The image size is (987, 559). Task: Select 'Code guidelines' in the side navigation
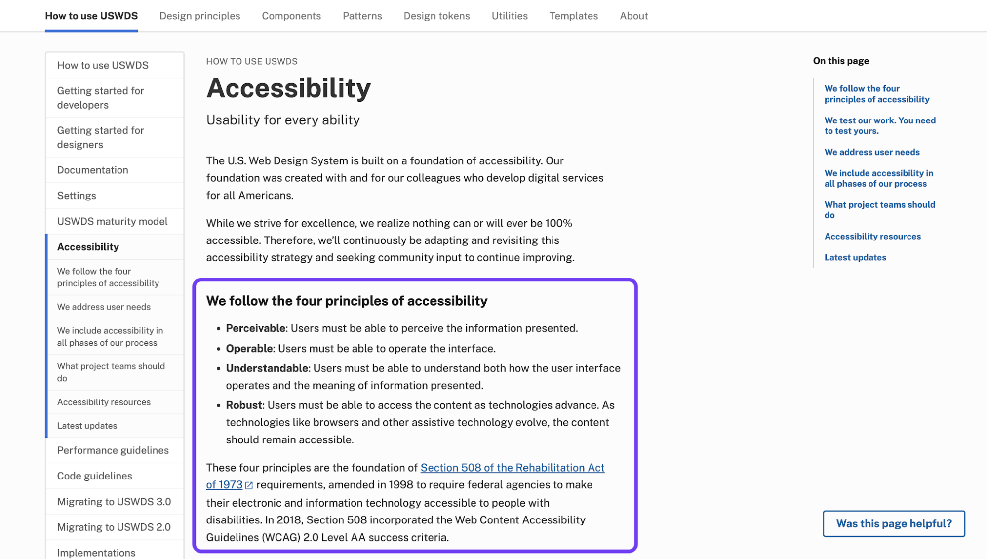tap(115, 476)
